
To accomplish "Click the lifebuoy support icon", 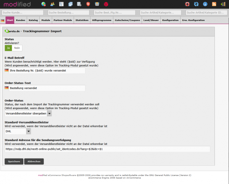I will (x=187, y=4).
